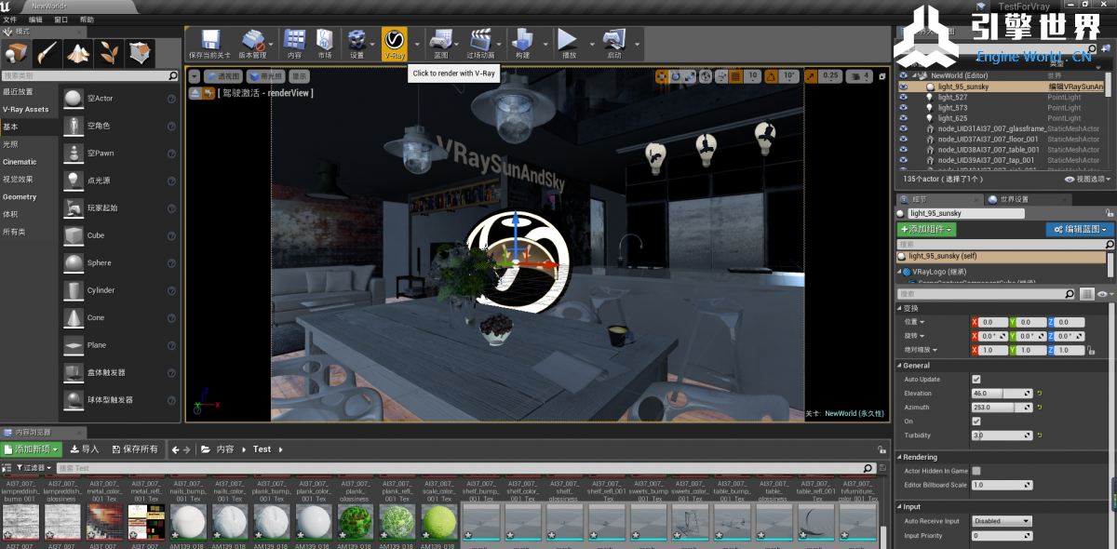Image resolution: width=1117 pixels, height=549 pixels.
Task: Click the 导入 import button
Action: tap(86, 449)
